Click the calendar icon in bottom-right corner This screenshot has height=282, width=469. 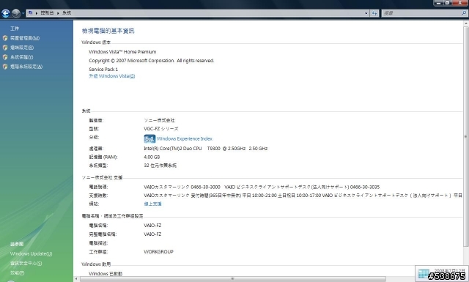click(x=424, y=274)
